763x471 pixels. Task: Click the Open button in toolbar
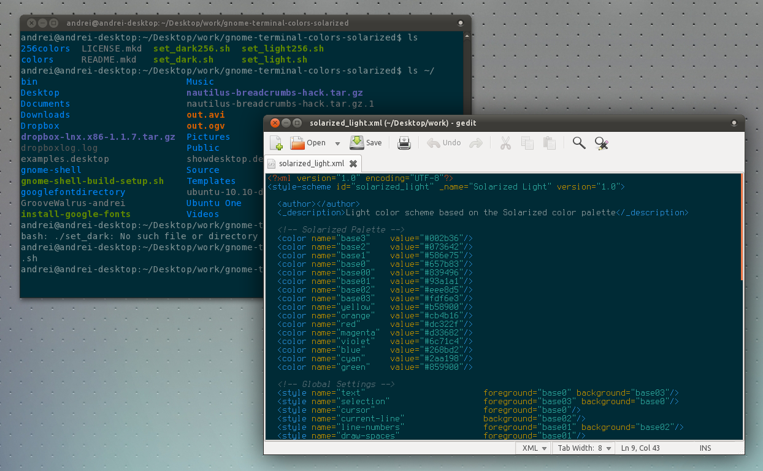pos(309,143)
